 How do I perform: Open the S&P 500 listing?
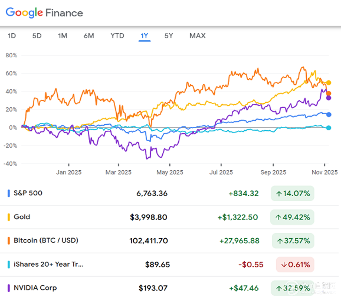click(x=28, y=193)
